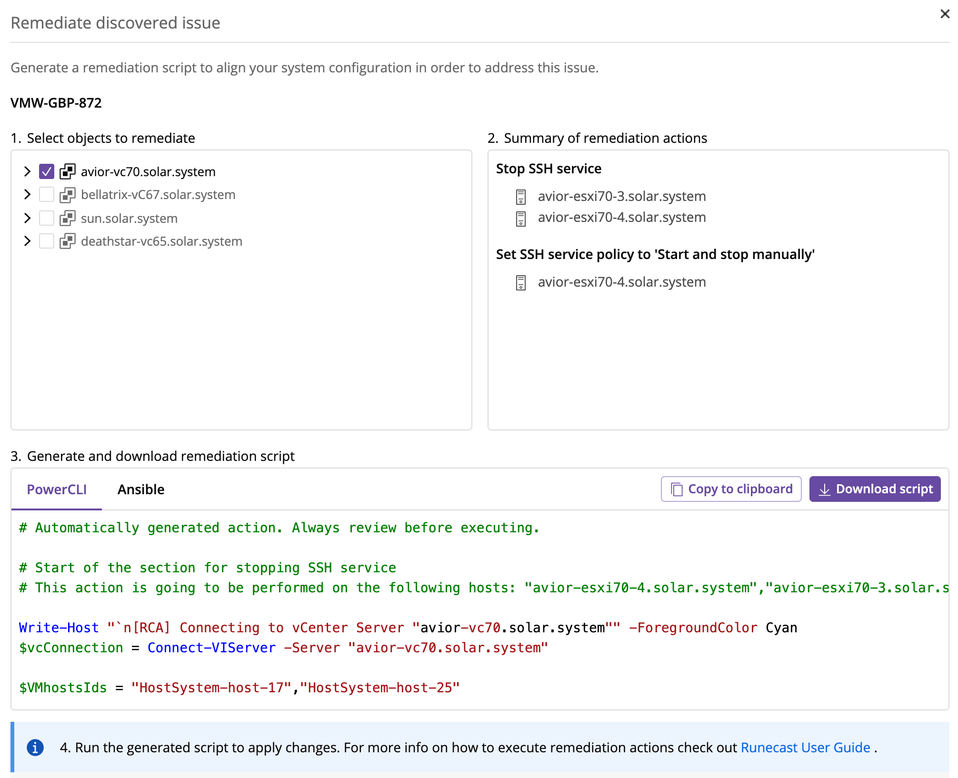Expand the bellatrix-vC67.solar.system node
This screenshot has width=958, height=778.
tap(27, 194)
